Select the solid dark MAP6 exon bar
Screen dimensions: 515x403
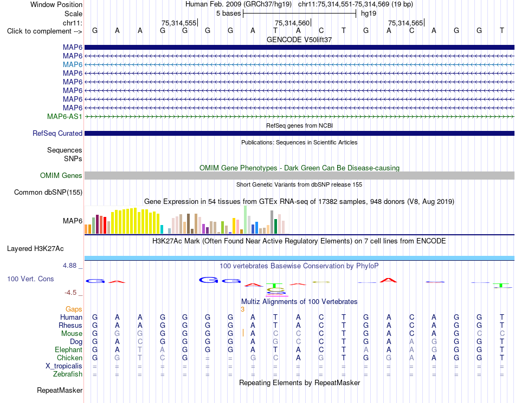point(299,48)
